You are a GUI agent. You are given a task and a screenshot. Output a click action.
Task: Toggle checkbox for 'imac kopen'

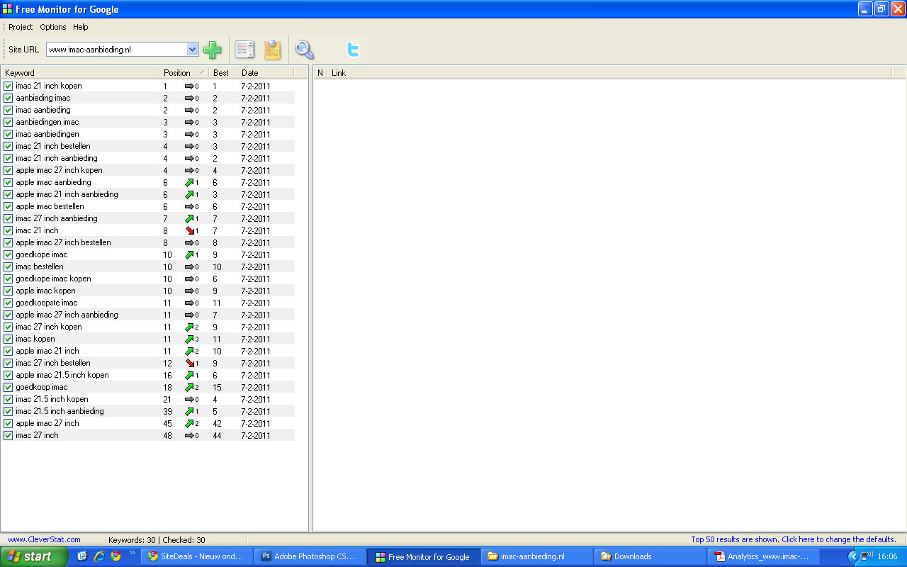[9, 339]
